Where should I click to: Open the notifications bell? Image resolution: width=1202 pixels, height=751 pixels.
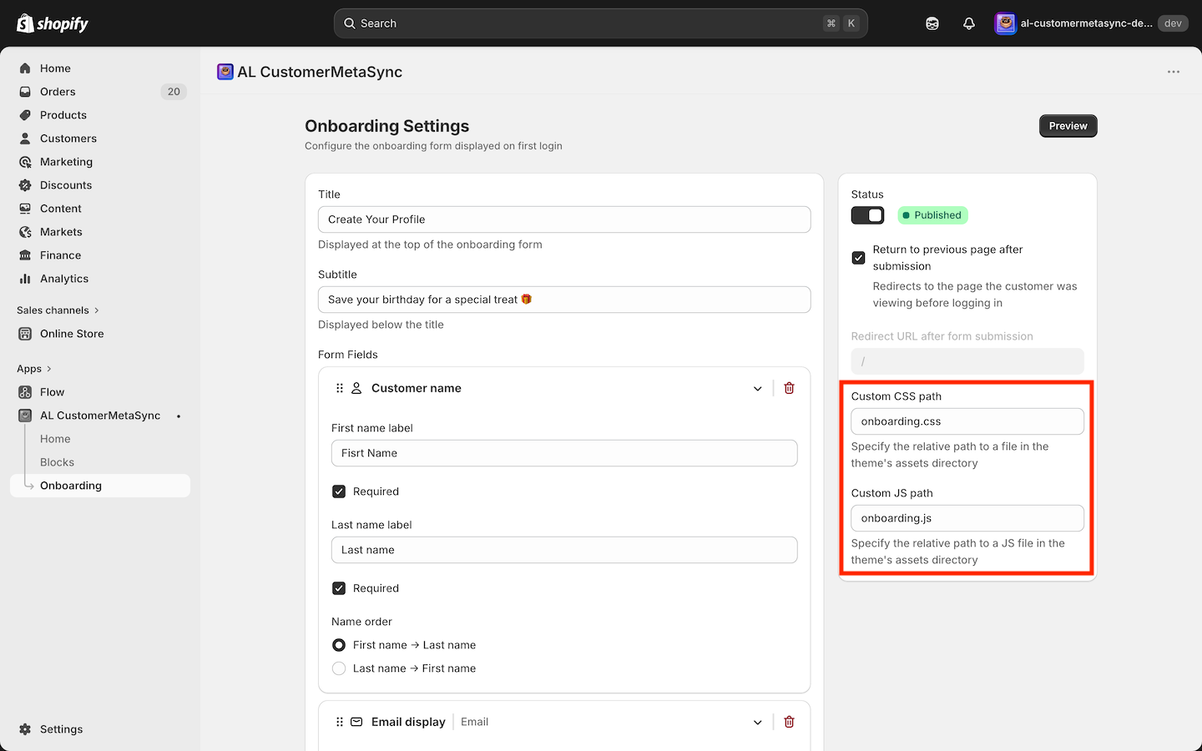969,23
